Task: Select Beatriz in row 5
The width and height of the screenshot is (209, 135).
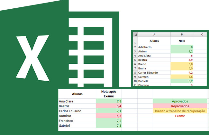Action: coord(154,60)
